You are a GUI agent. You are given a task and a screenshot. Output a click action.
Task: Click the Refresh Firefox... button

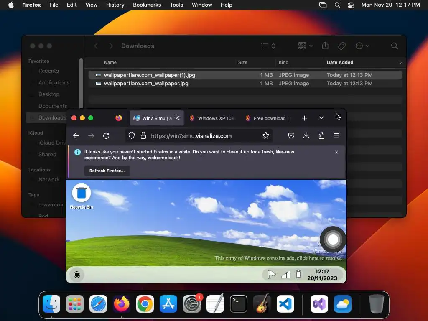tap(107, 171)
